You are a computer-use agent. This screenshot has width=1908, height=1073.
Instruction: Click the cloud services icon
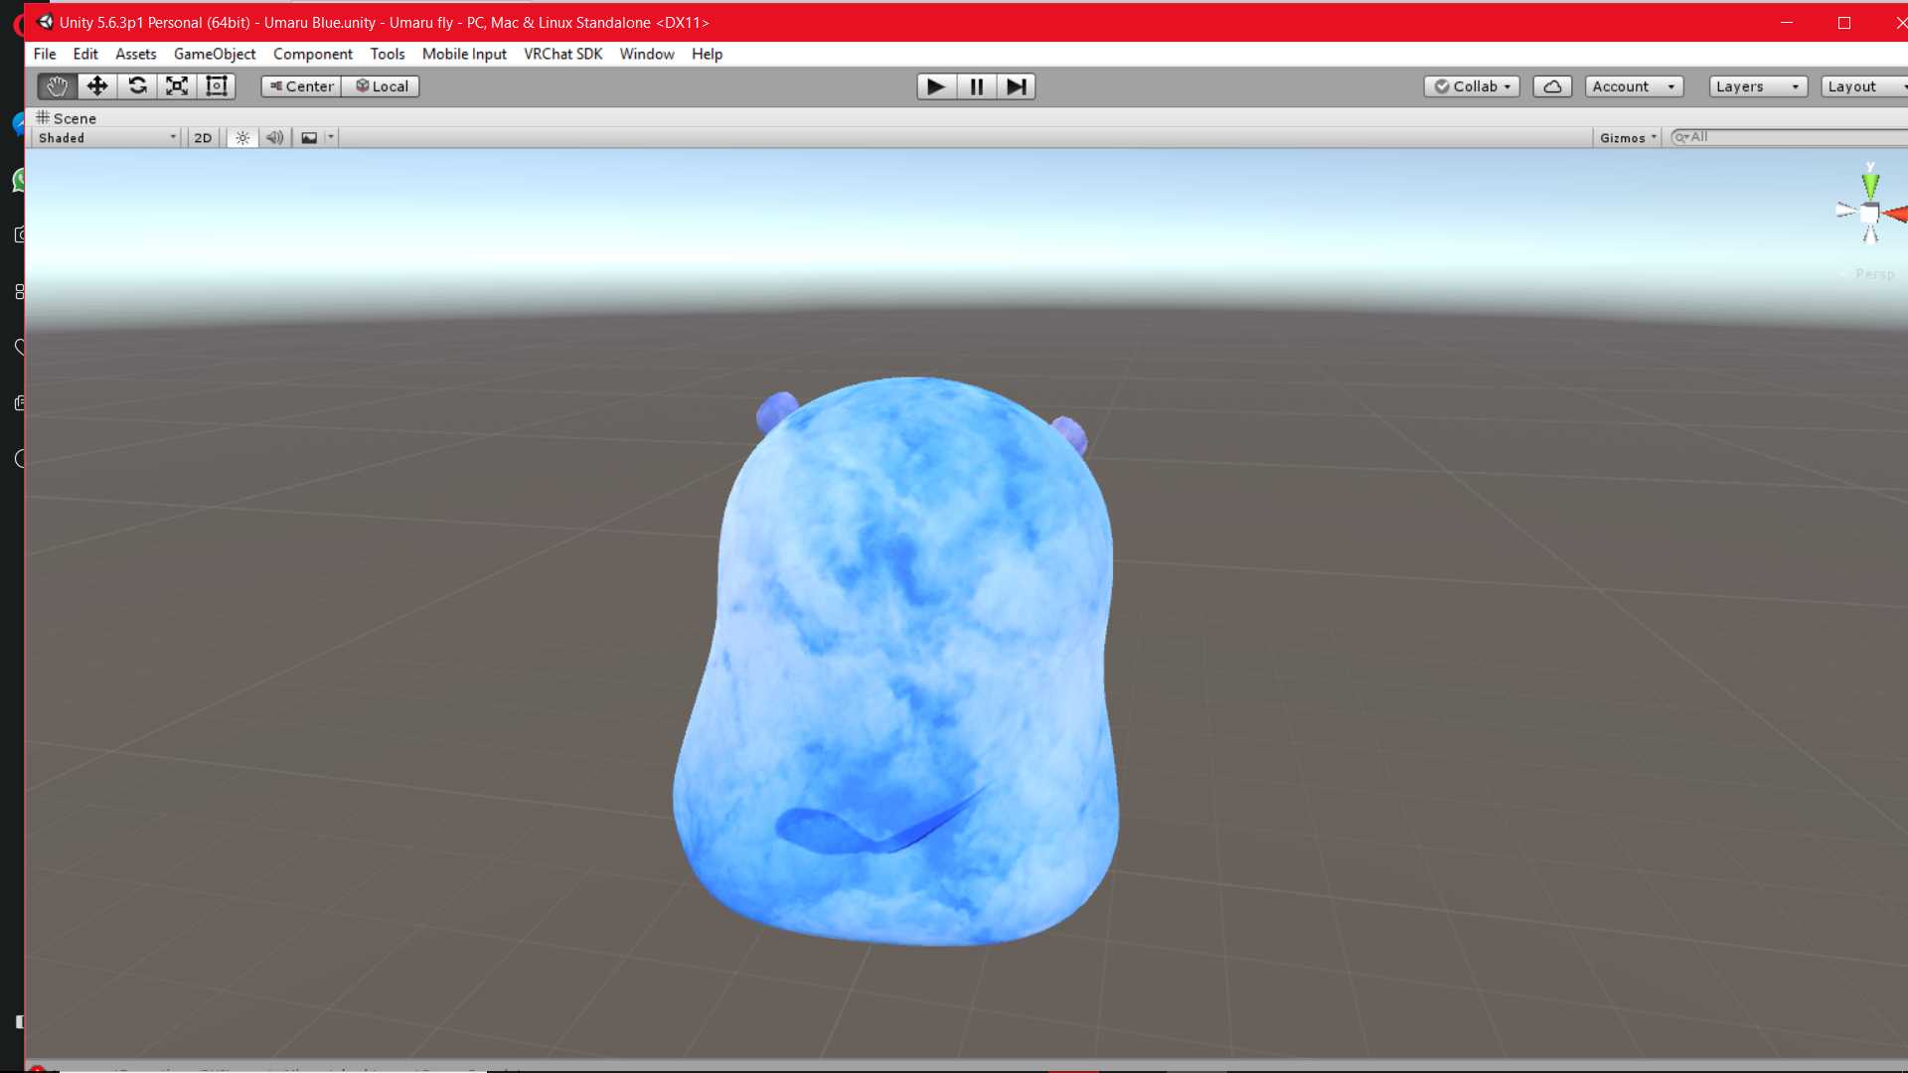[1552, 86]
